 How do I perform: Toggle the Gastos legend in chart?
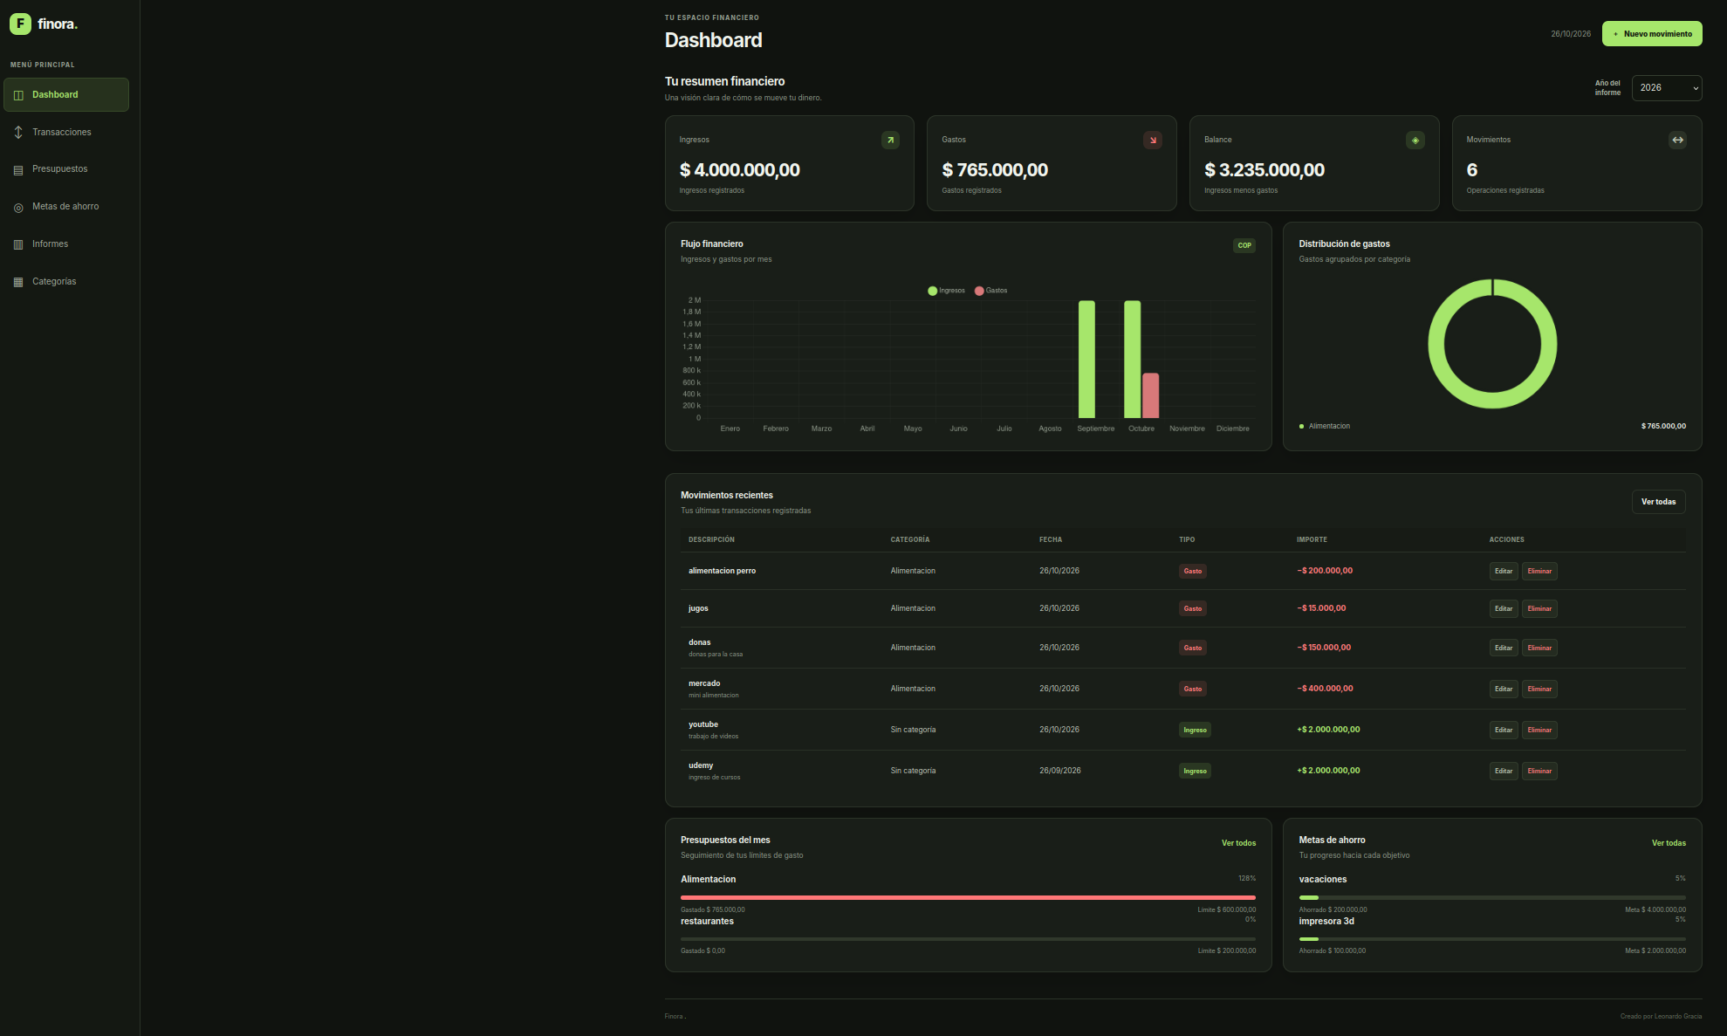tap(990, 291)
